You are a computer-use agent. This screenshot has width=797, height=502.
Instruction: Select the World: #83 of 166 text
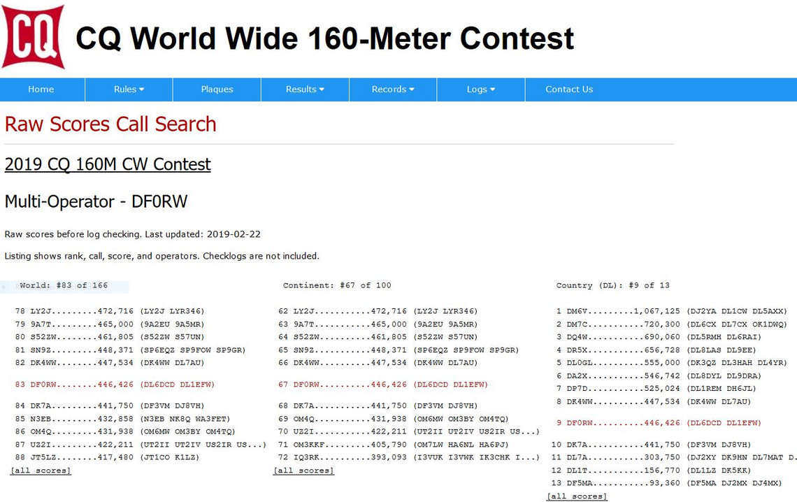pyautogui.click(x=64, y=285)
